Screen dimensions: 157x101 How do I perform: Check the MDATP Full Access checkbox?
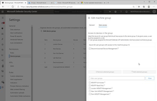click(90, 83)
